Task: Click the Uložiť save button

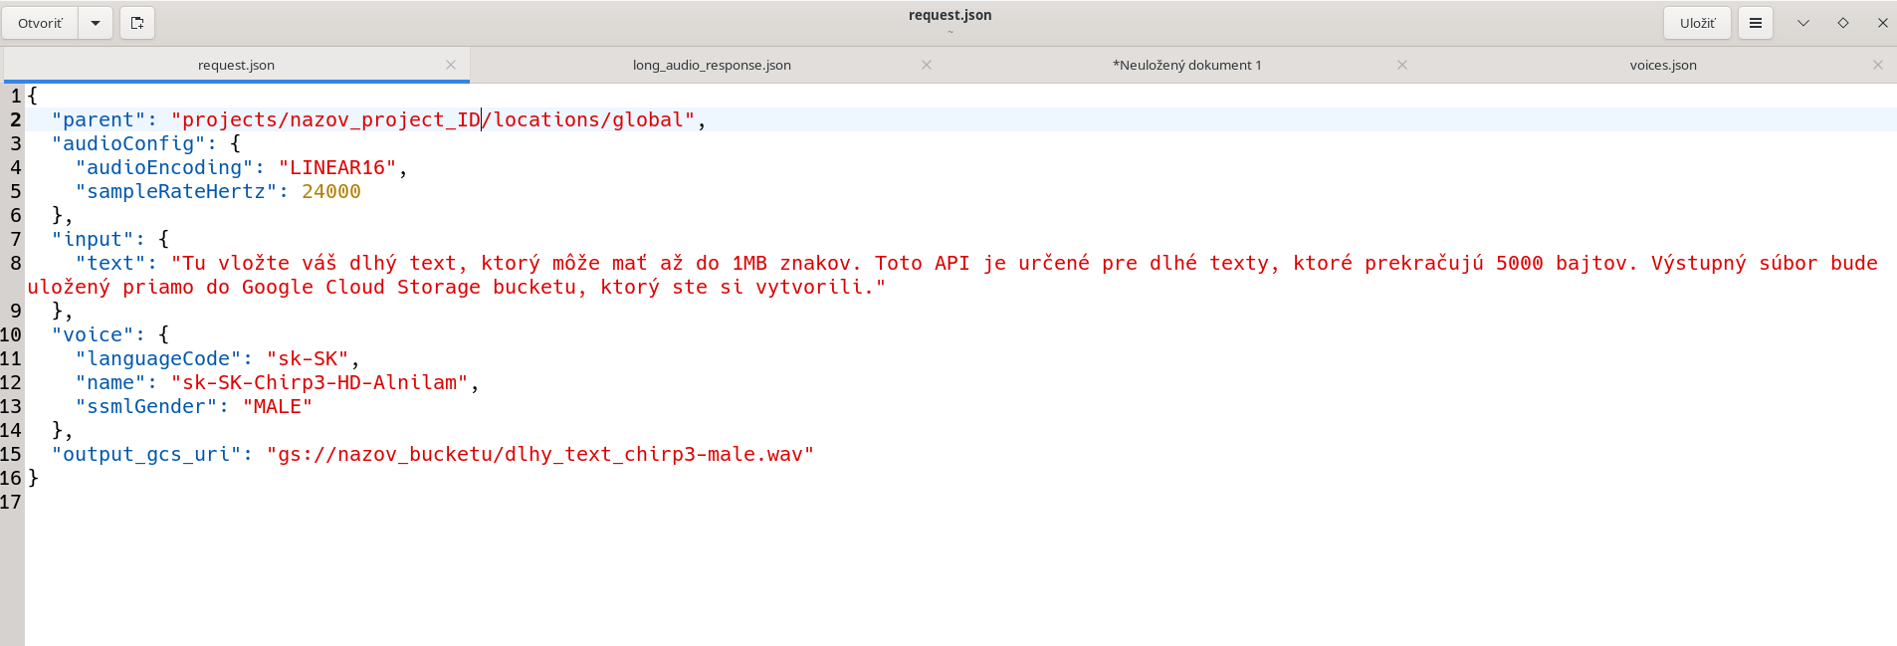Action: (1697, 23)
